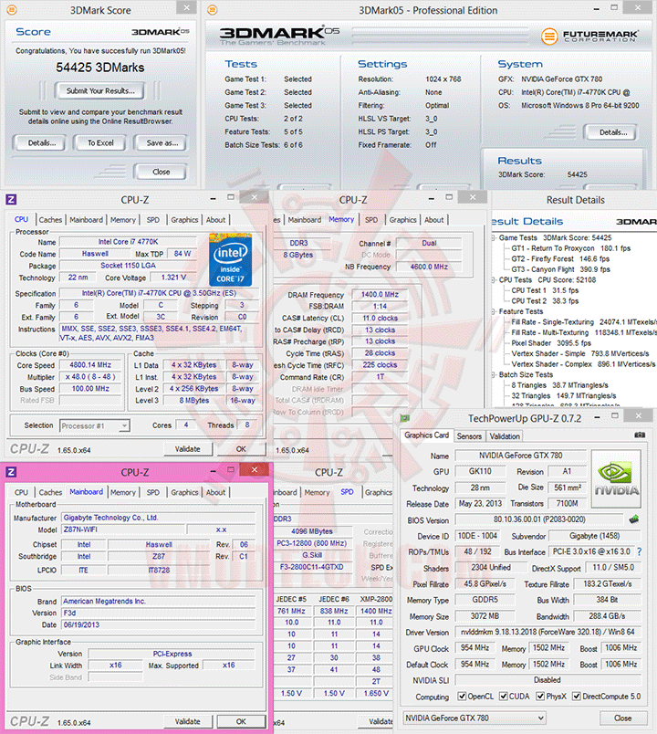Open the About tab in top-left CPU-Z window
Screen dimensions: 657x734
(215, 219)
